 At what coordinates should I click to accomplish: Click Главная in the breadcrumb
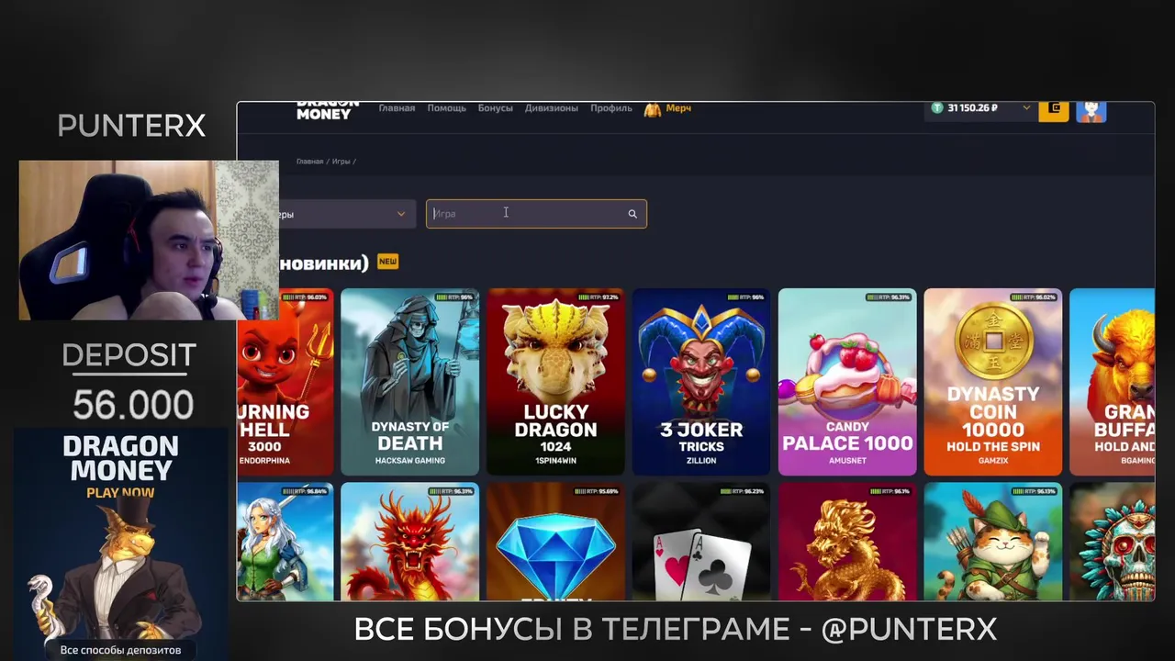pyautogui.click(x=309, y=162)
